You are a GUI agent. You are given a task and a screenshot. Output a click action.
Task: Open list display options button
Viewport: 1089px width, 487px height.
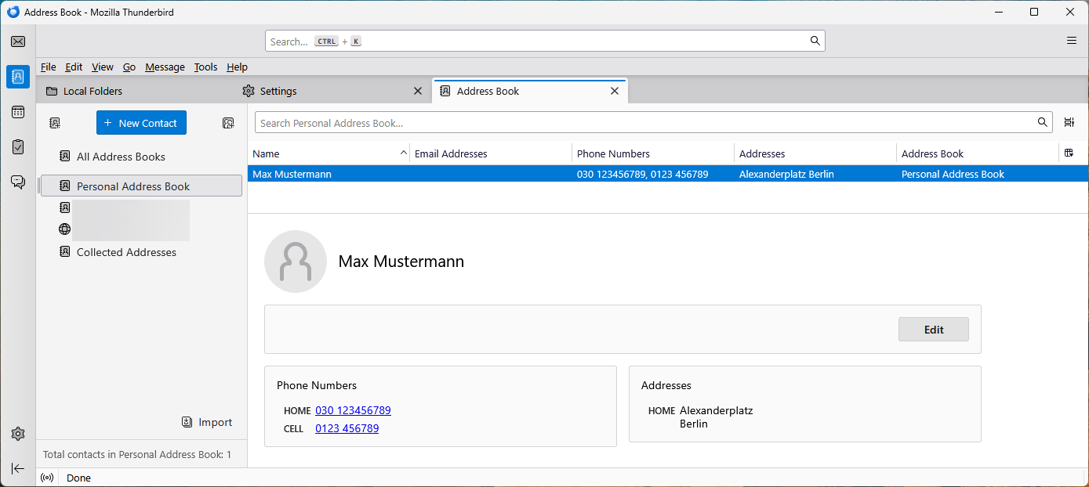click(1069, 122)
